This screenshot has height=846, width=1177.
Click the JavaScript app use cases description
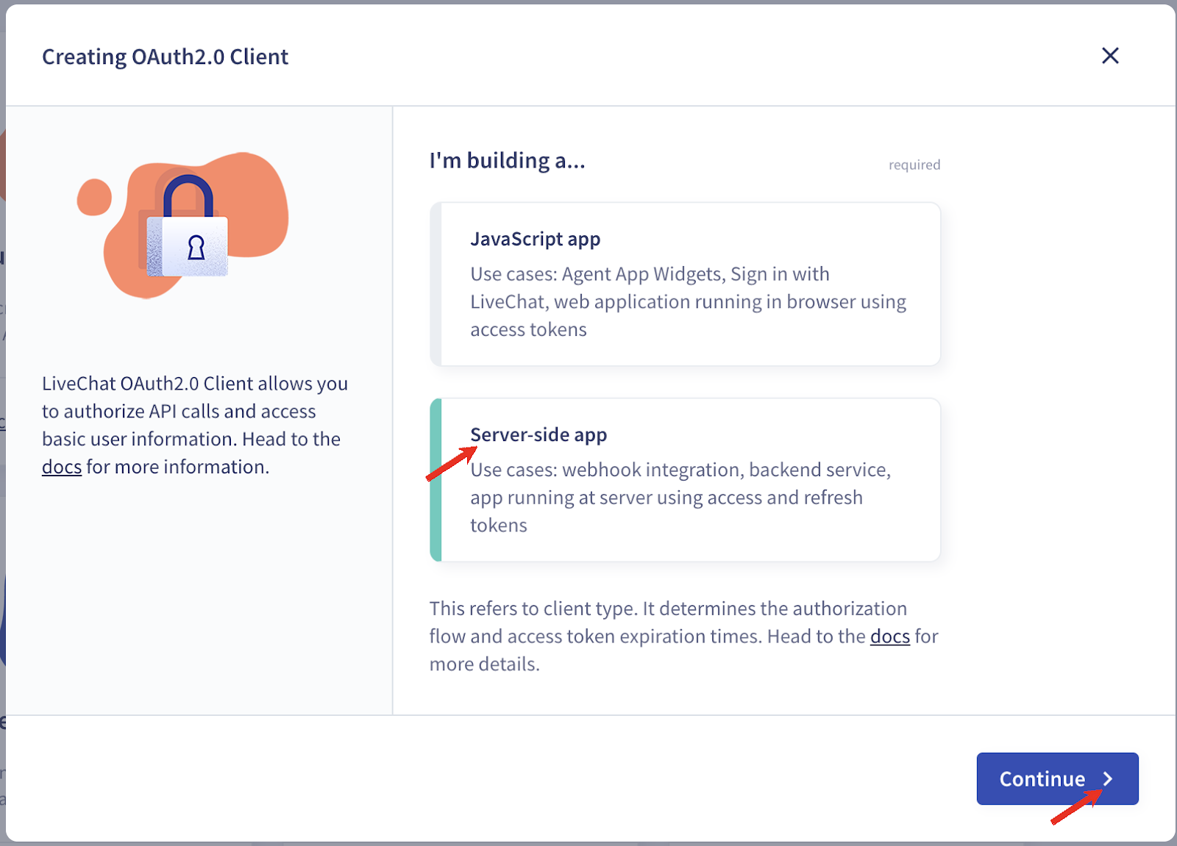click(688, 301)
